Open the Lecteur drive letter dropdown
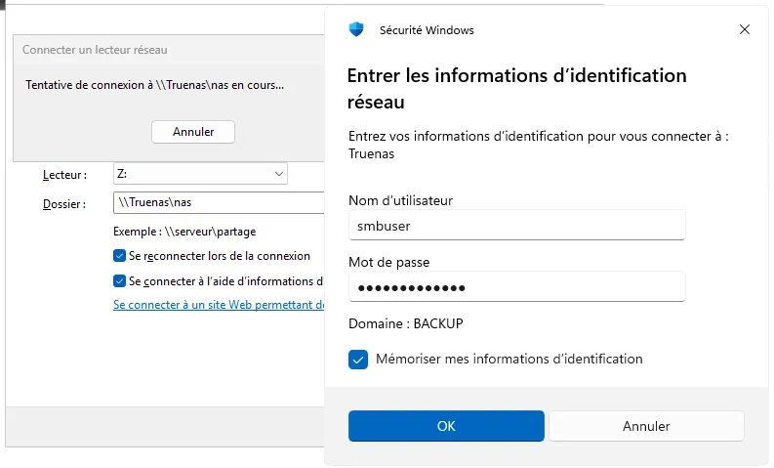 (200, 174)
